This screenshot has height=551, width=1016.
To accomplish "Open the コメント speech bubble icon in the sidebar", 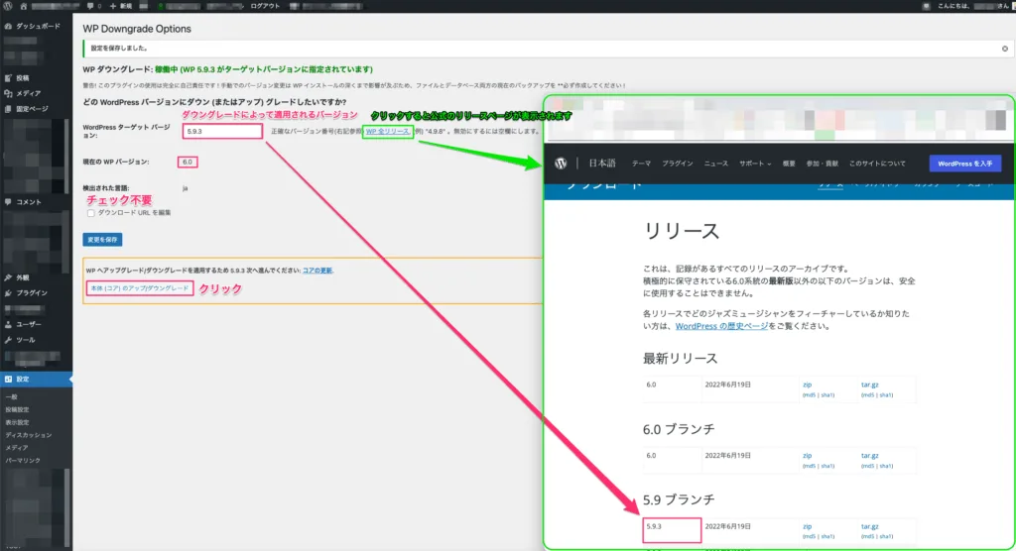I will click(x=8, y=202).
